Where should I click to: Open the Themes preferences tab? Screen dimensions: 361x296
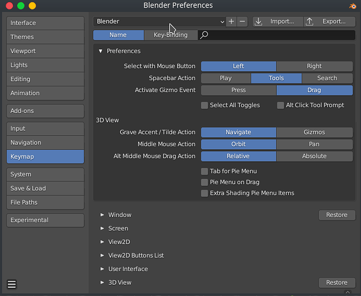(46, 37)
